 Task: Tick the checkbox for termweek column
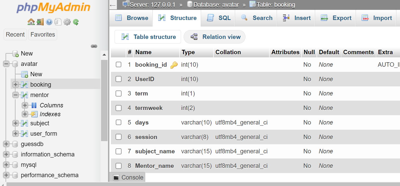click(119, 108)
